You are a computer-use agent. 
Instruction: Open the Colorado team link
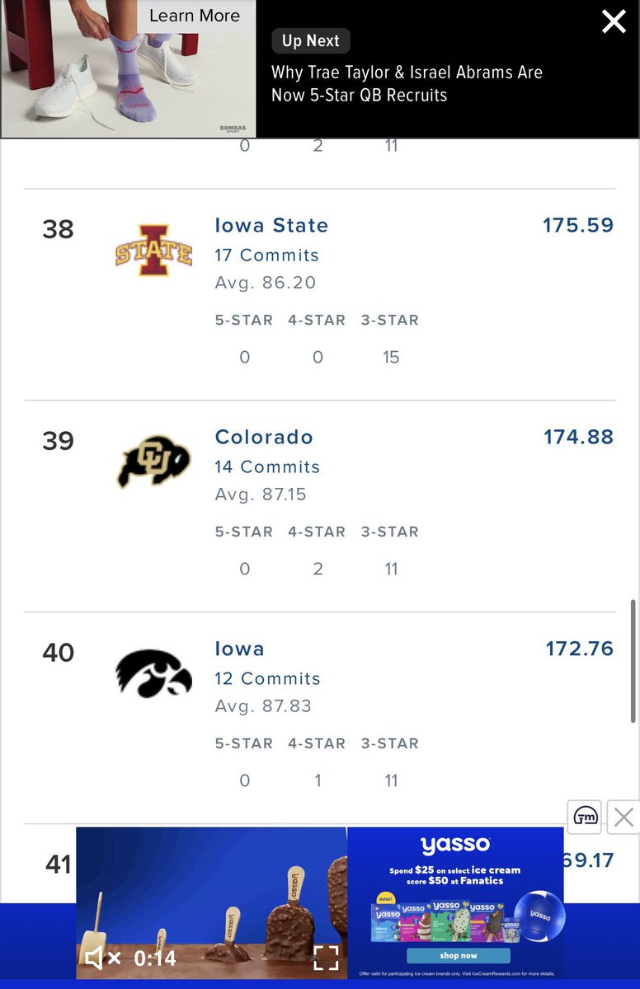click(264, 437)
